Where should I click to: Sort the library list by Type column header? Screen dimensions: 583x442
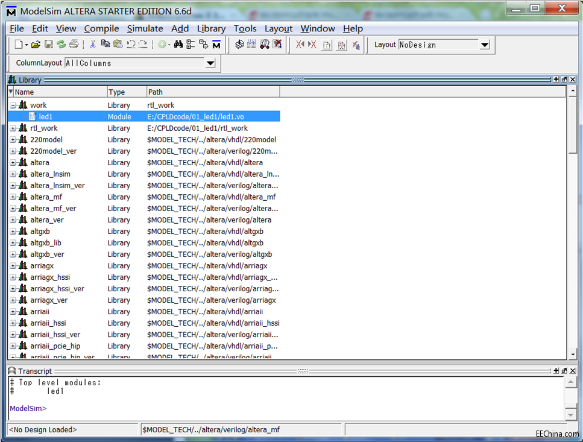coord(126,92)
